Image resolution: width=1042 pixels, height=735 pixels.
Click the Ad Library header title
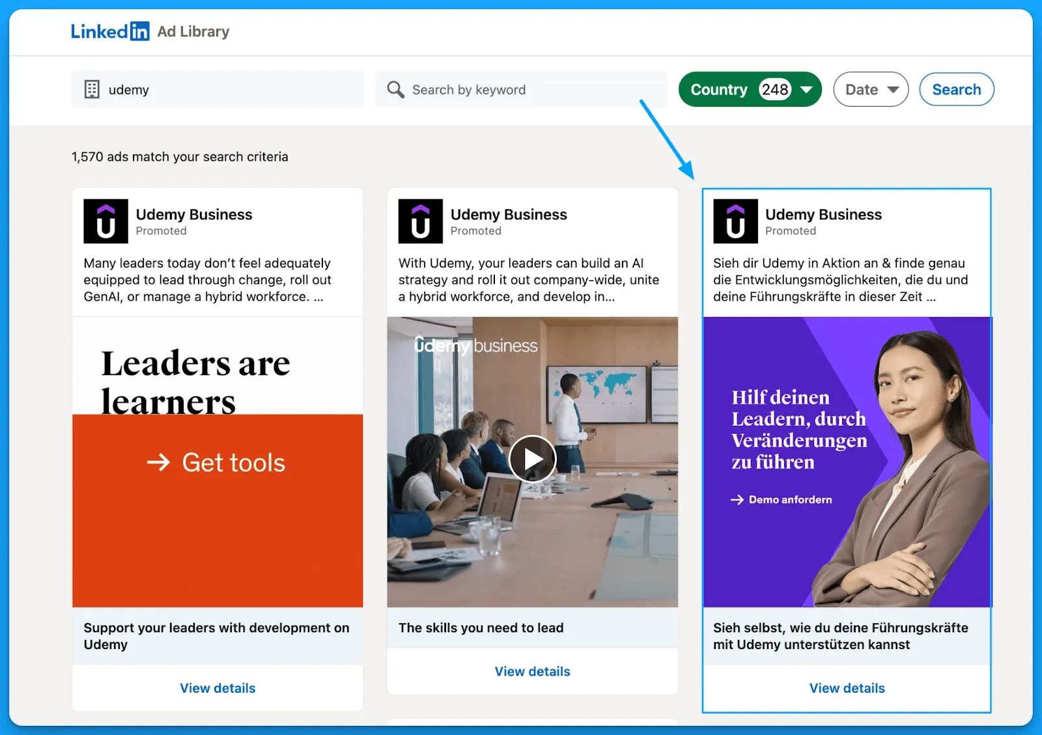point(193,31)
